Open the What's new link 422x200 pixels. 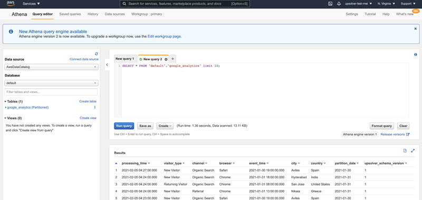(405, 14)
